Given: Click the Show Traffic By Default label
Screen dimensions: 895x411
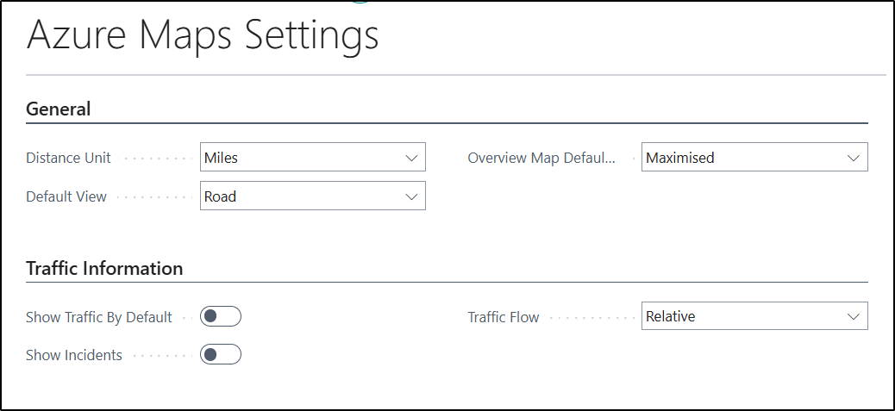Looking at the screenshot, I should pos(99,317).
